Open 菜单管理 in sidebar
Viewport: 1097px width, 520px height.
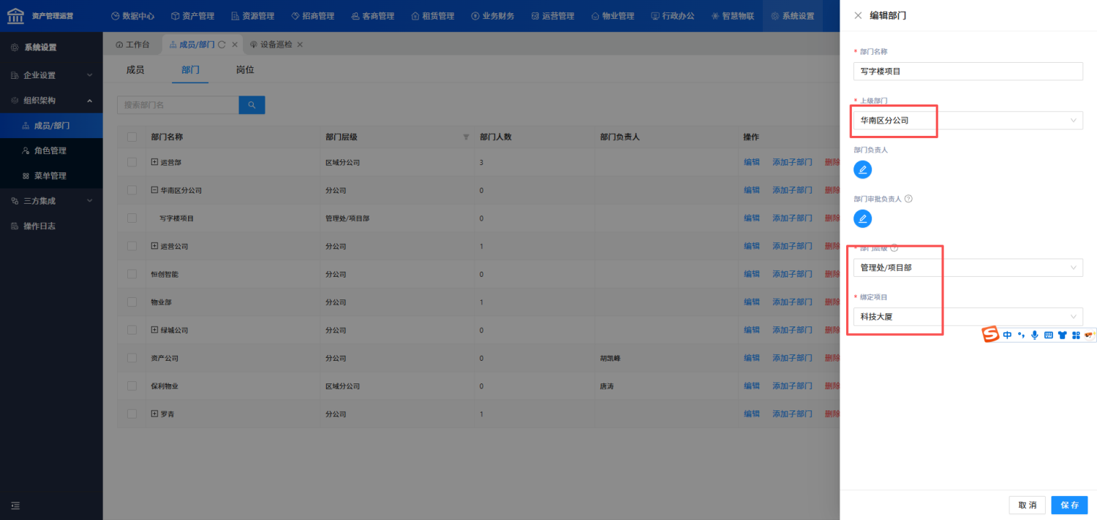click(x=51, y=176)
